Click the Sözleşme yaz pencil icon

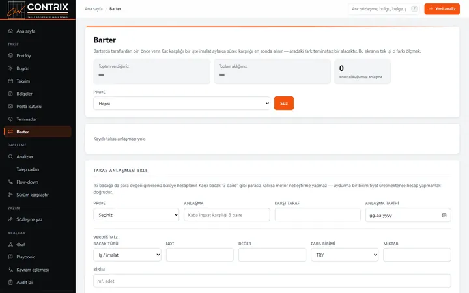pos(10,219)
